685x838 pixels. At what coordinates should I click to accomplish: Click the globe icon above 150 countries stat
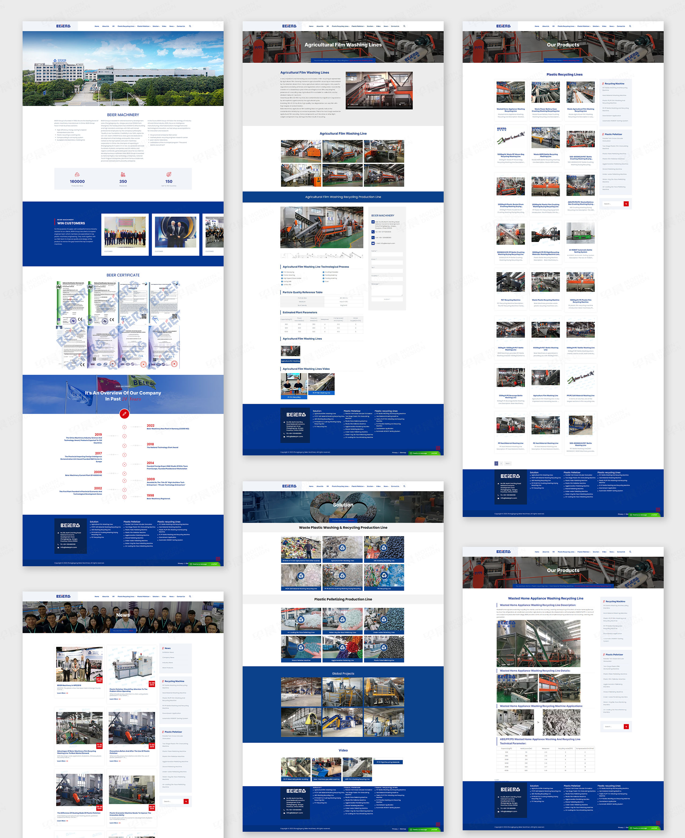pos(169,174)
